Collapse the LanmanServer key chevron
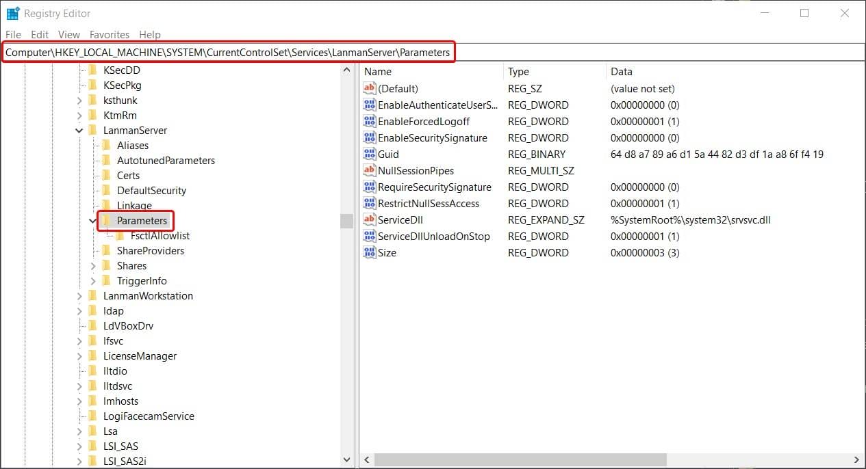 pos(79,130)
